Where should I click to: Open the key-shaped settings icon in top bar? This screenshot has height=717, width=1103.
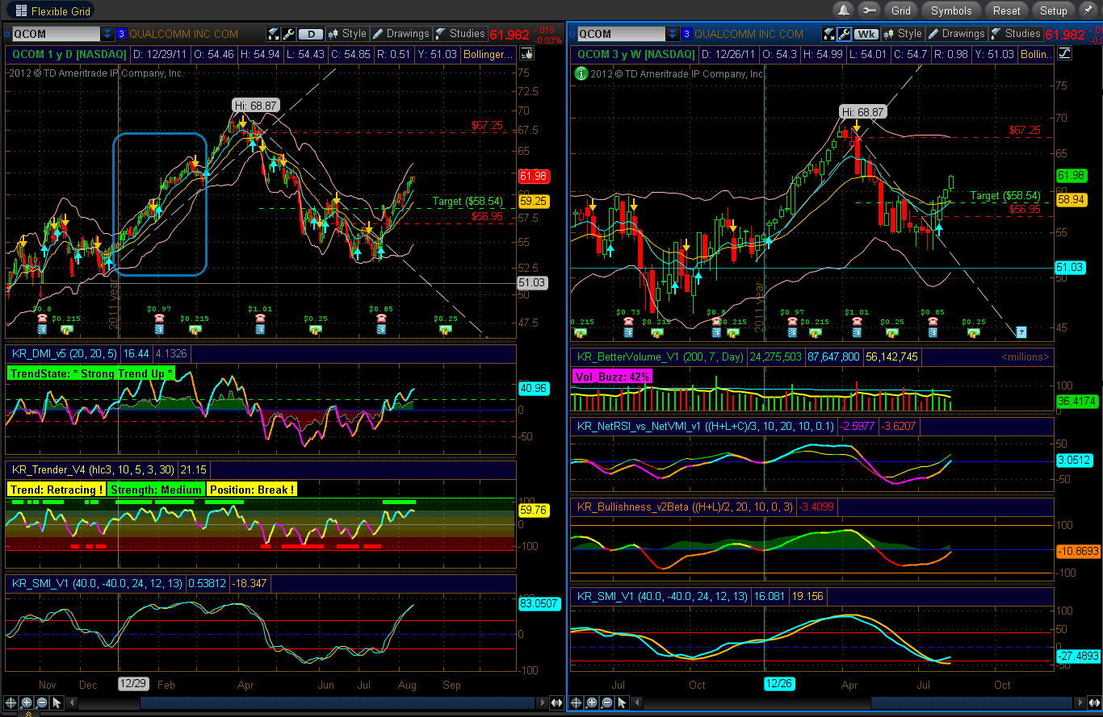click(869, 10)
